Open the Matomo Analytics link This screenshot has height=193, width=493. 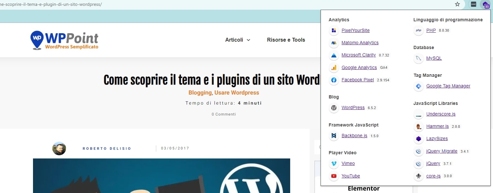click(360, 43)
